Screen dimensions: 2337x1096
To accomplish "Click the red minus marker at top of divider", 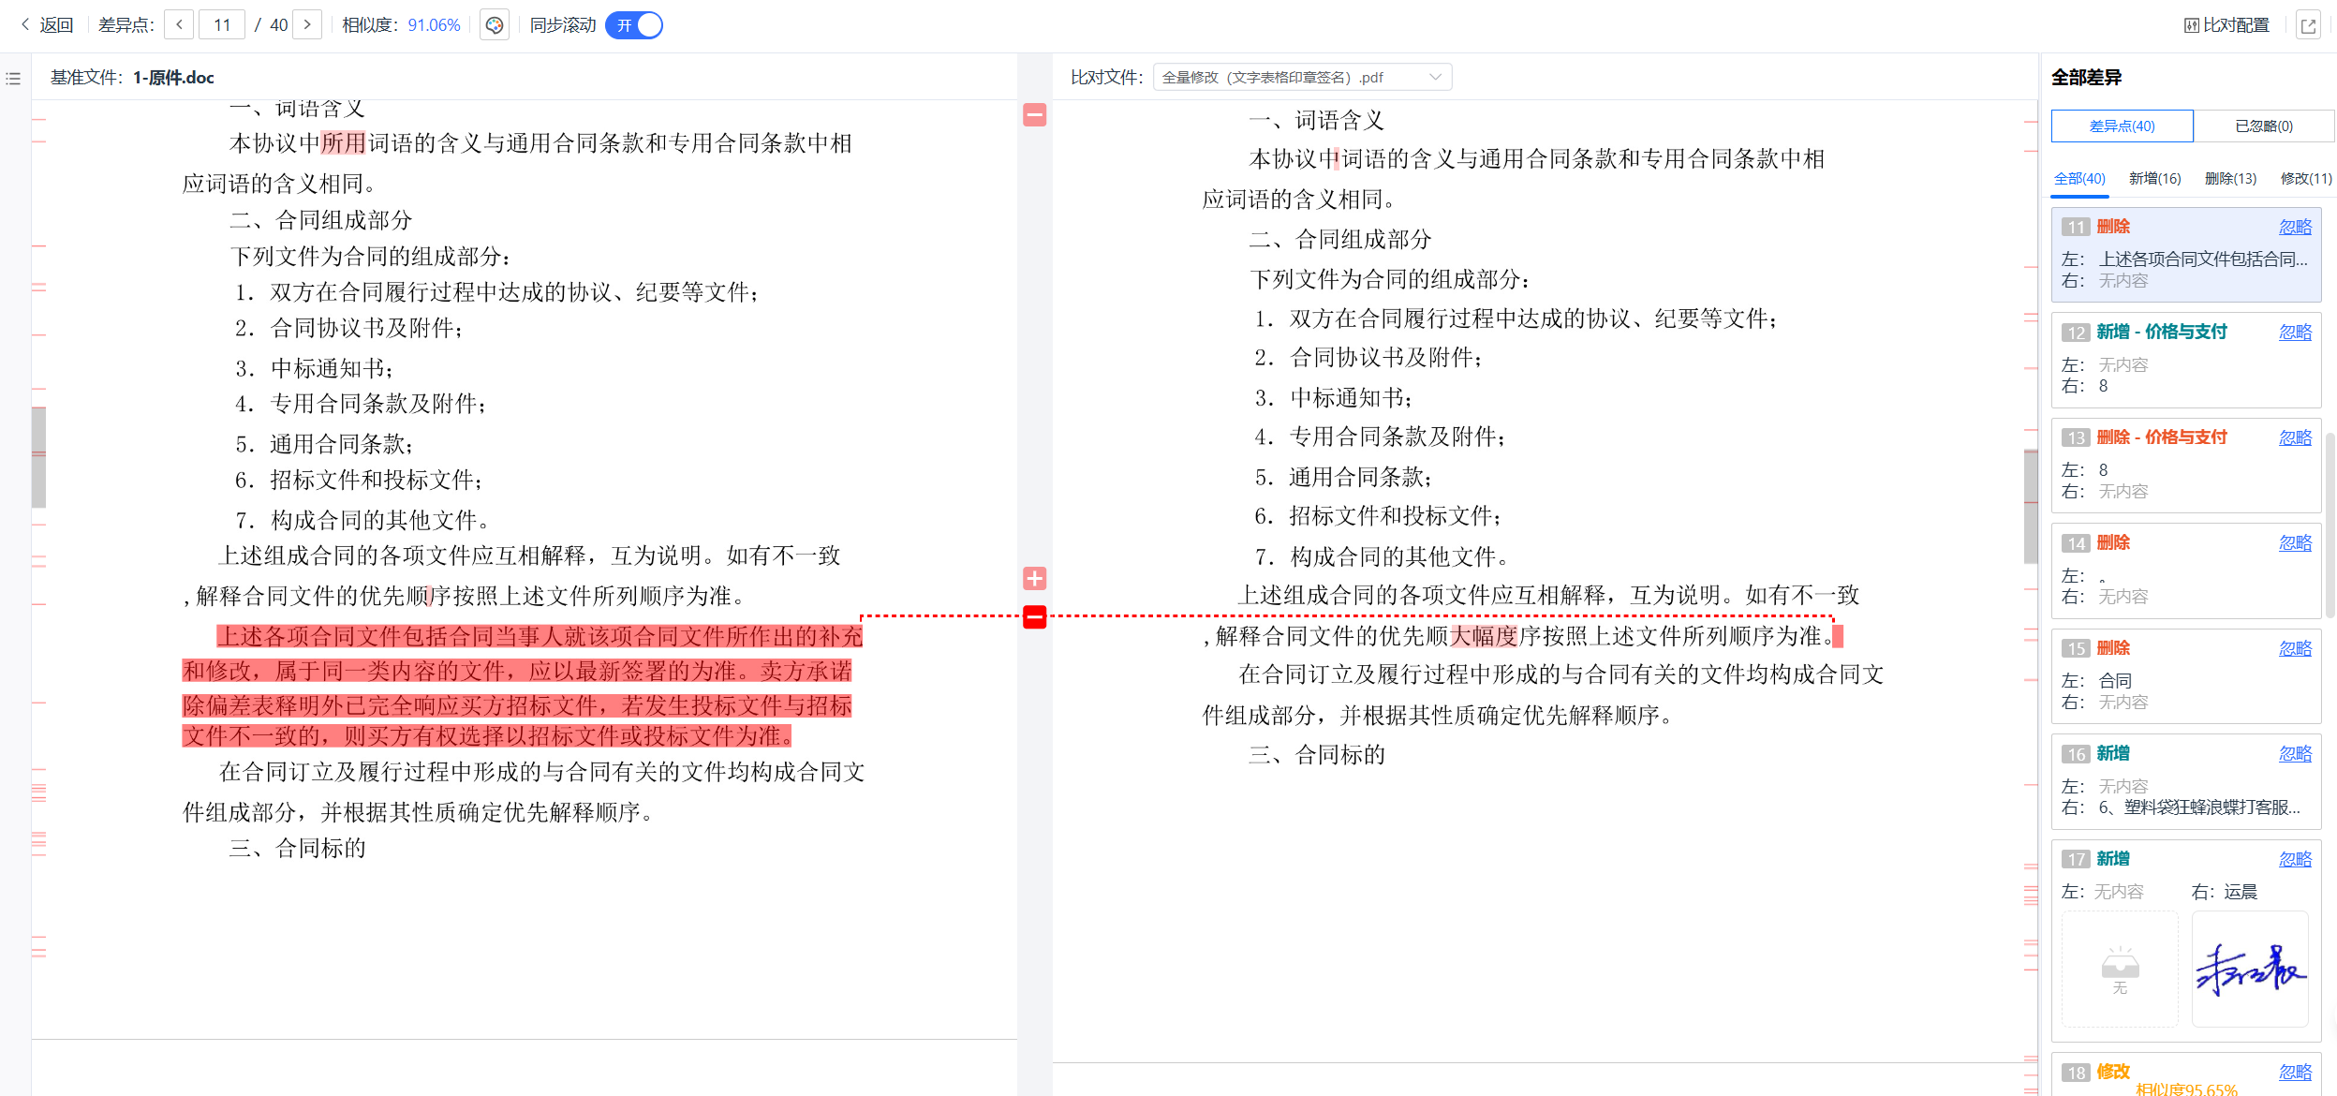I will [1034, 115].
